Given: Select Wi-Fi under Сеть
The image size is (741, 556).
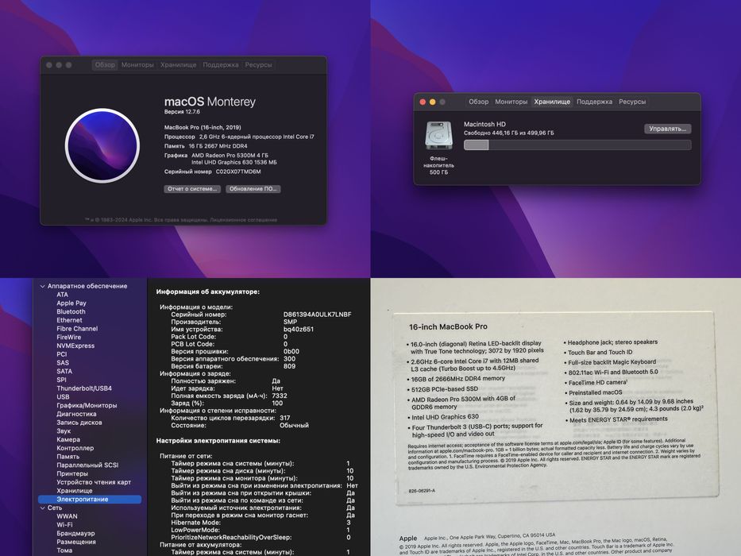Looking at the screenshot, I should coord(64,525).
